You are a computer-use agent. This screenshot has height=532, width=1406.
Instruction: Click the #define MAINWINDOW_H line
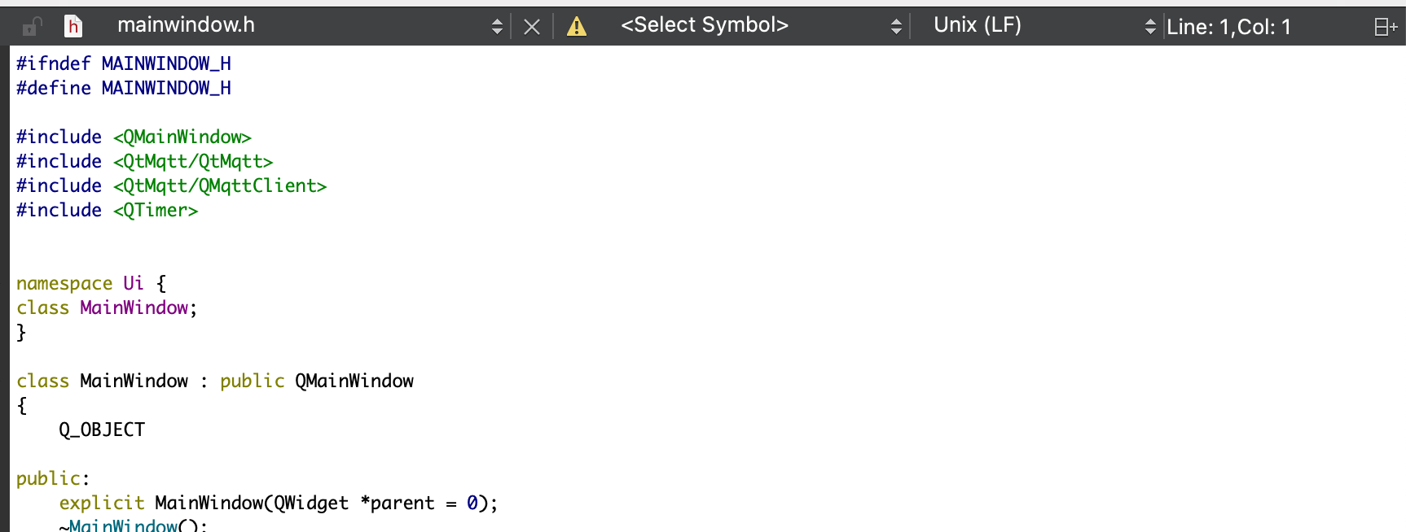(x=124, y=88)
